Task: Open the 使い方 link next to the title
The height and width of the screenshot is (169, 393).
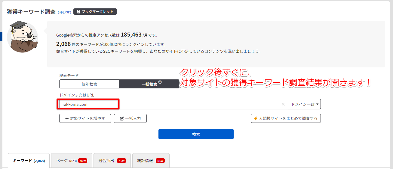Action: click(64, 12)
